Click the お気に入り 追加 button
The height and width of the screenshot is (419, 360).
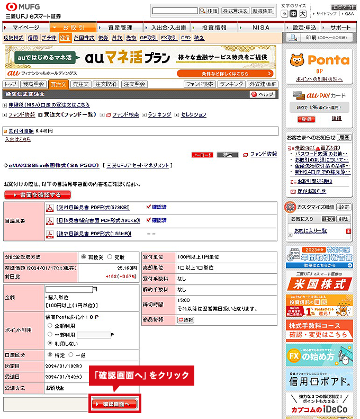[328, 219]
